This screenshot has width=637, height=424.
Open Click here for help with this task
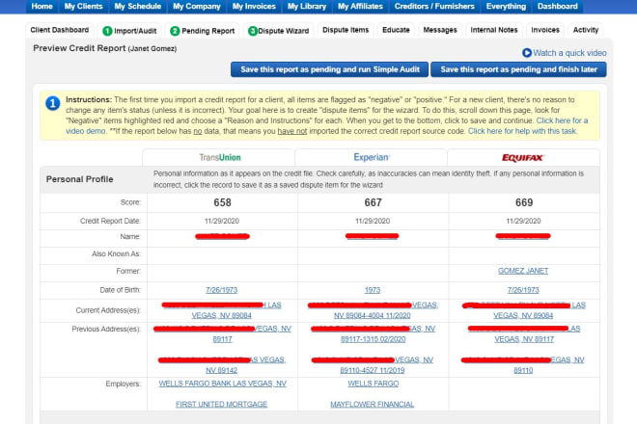pos(522,131)
